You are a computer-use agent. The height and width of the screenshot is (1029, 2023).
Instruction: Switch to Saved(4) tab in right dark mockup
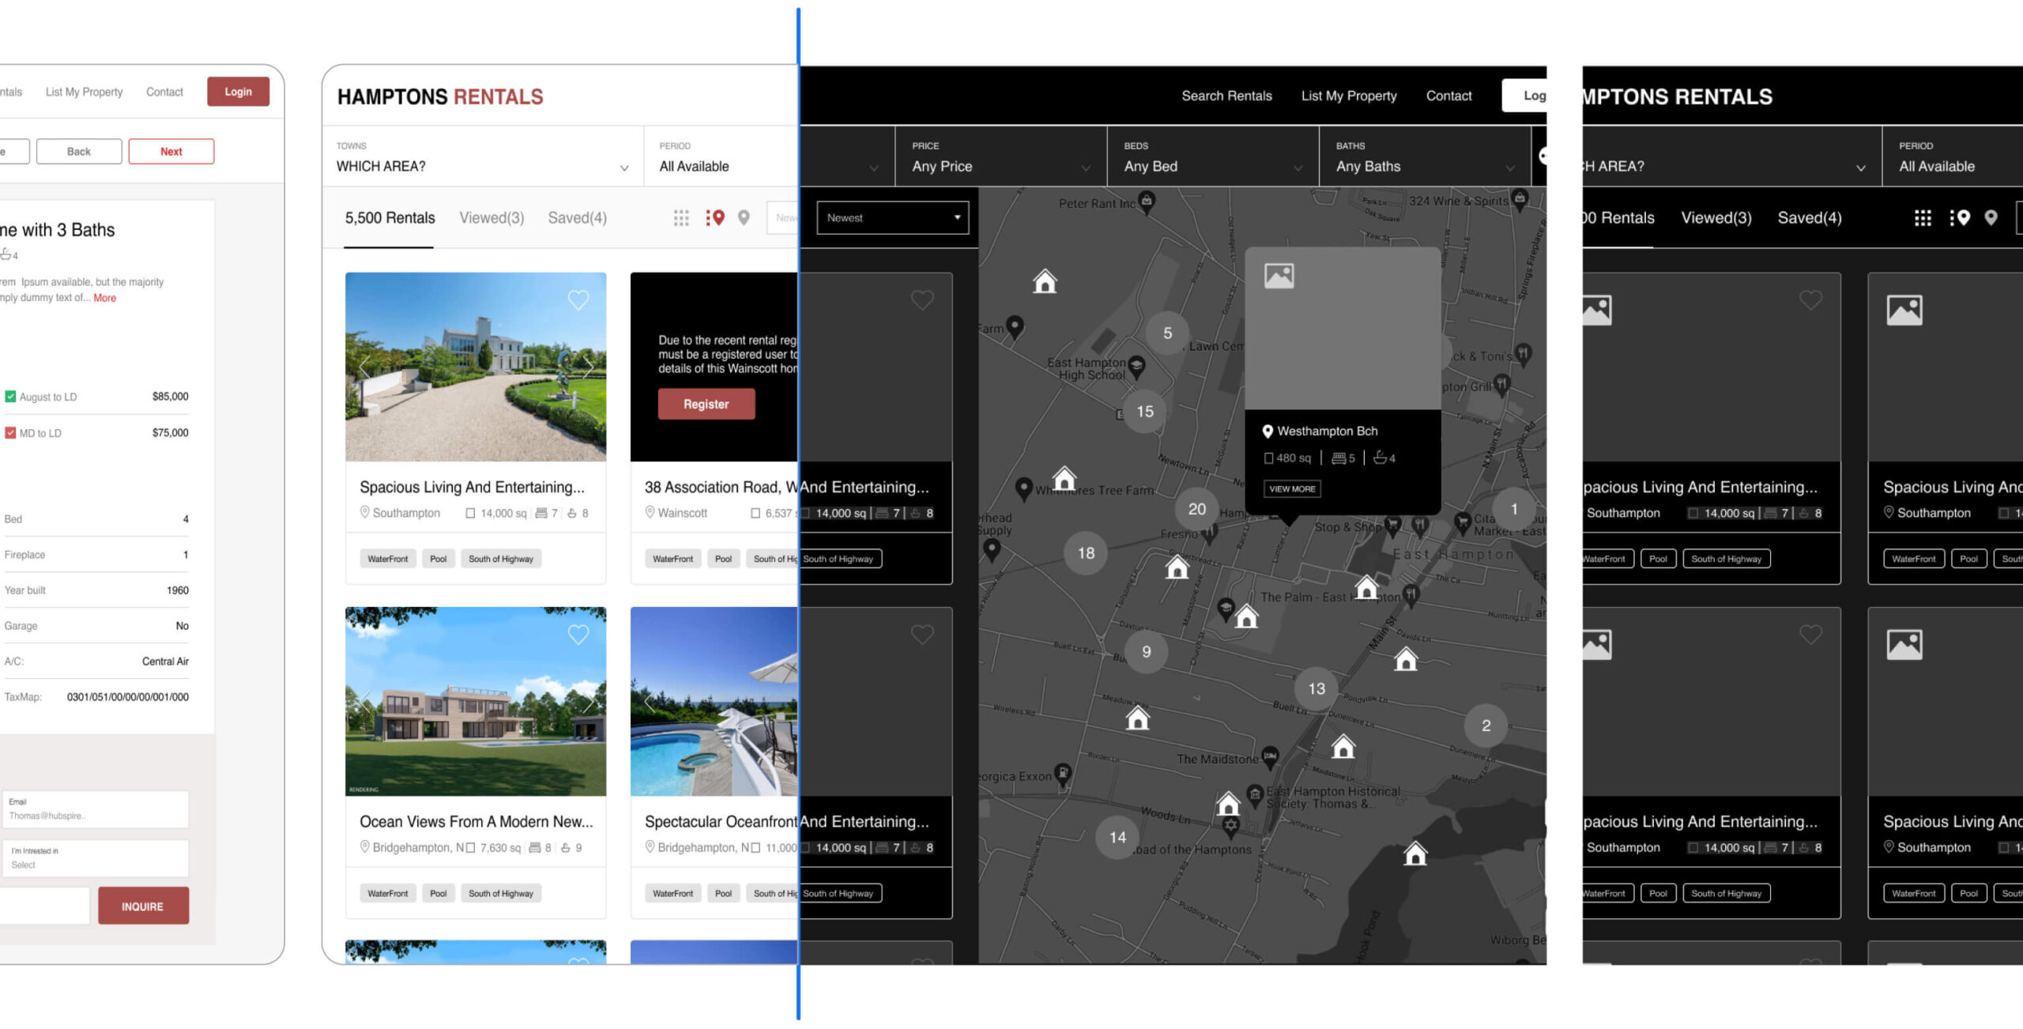(x=1810, y=218)
